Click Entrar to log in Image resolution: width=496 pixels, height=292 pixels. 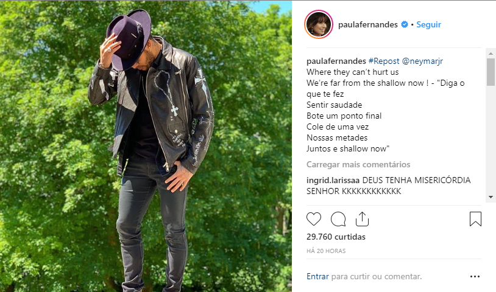click(317, 277)
